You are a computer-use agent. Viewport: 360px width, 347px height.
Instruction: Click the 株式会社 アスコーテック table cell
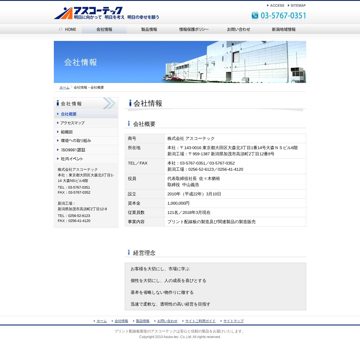point(235,138)
